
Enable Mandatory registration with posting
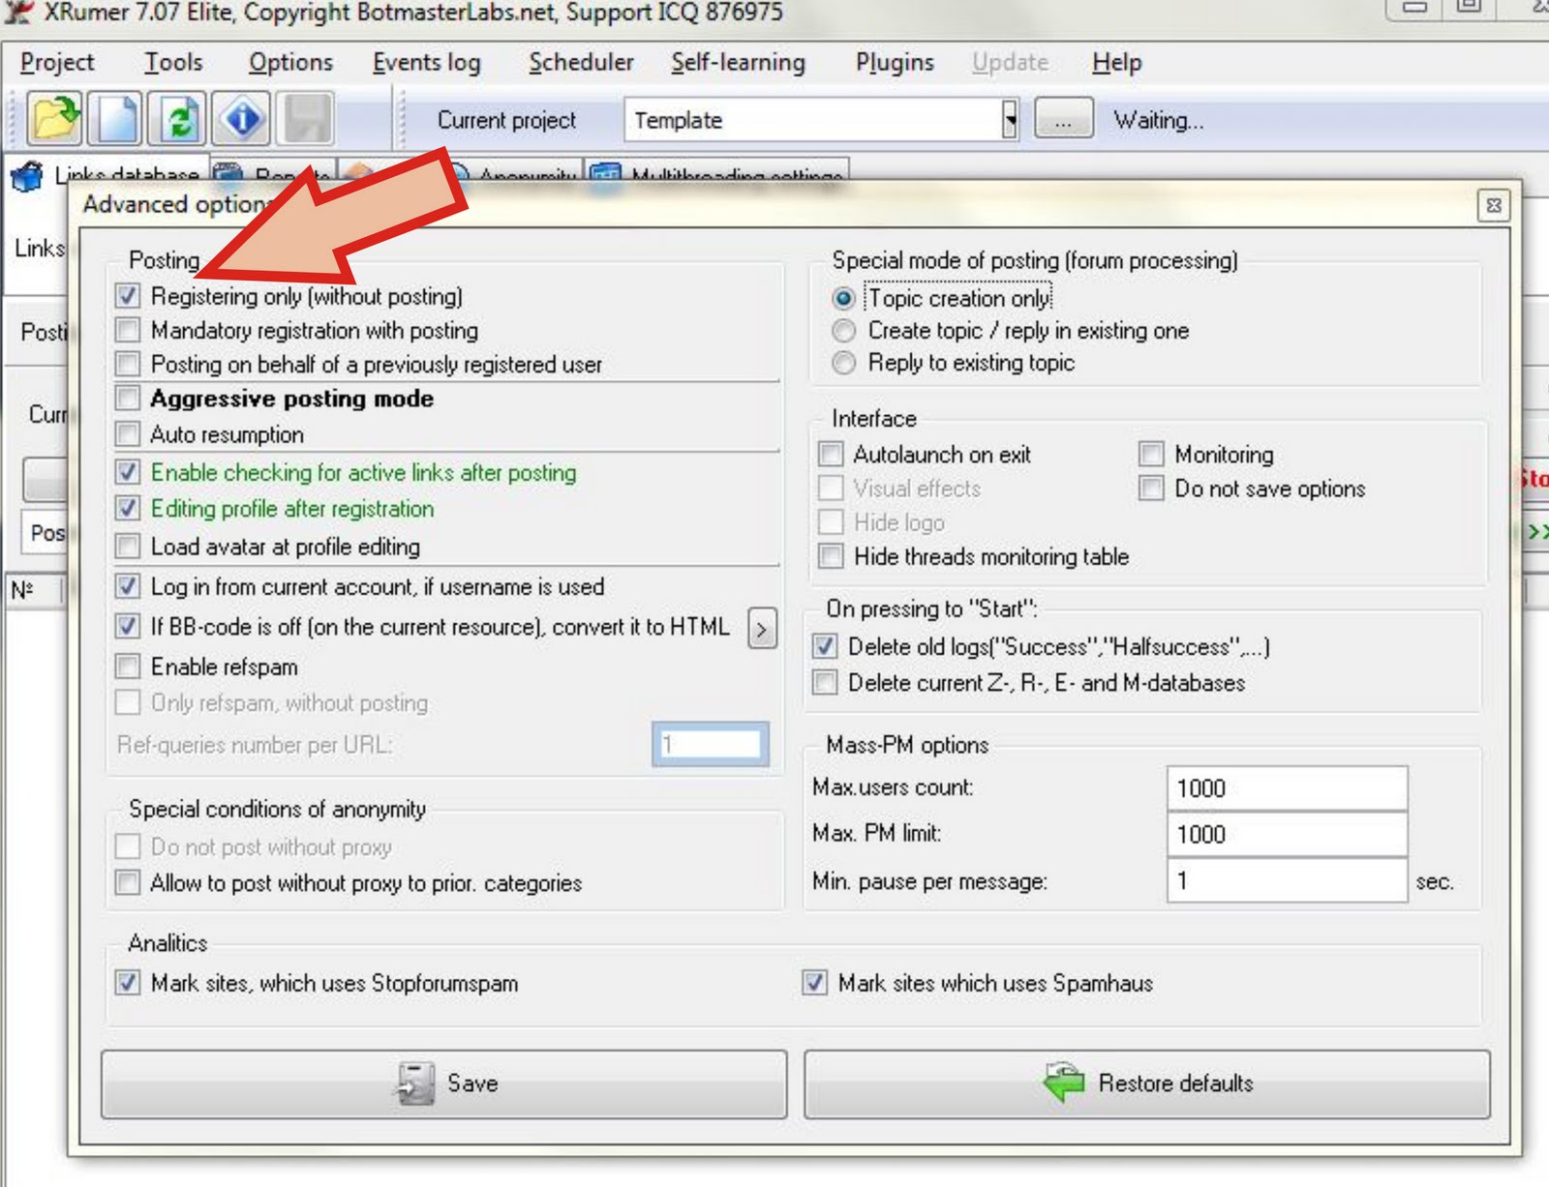[127, 330]
